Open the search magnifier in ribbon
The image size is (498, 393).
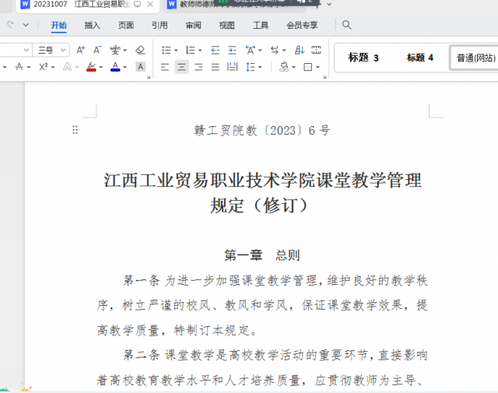pos(347,25)
